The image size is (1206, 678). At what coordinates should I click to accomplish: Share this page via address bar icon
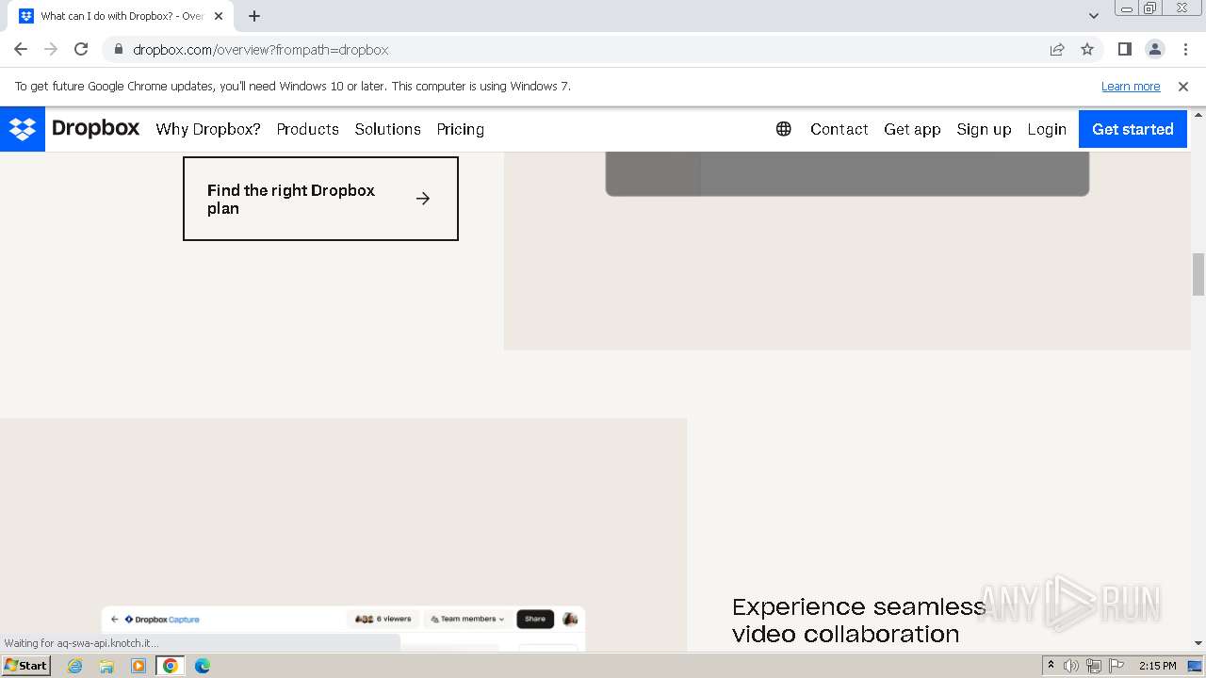(x=1057, y=49)
